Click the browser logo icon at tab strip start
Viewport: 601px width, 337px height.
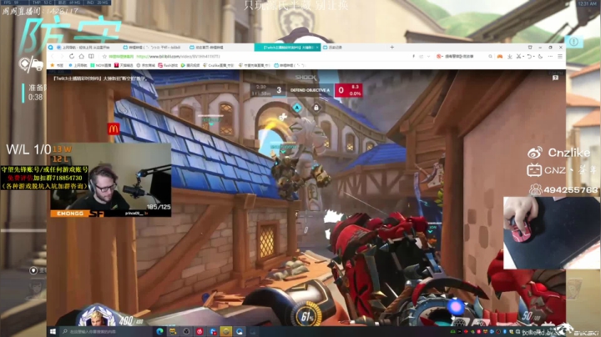pos(51,48)
